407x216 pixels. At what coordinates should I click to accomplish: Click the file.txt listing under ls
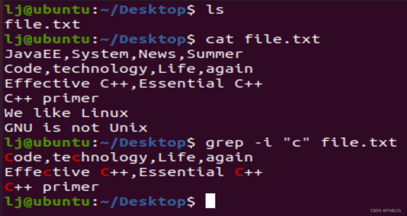(x=43, y=25)
